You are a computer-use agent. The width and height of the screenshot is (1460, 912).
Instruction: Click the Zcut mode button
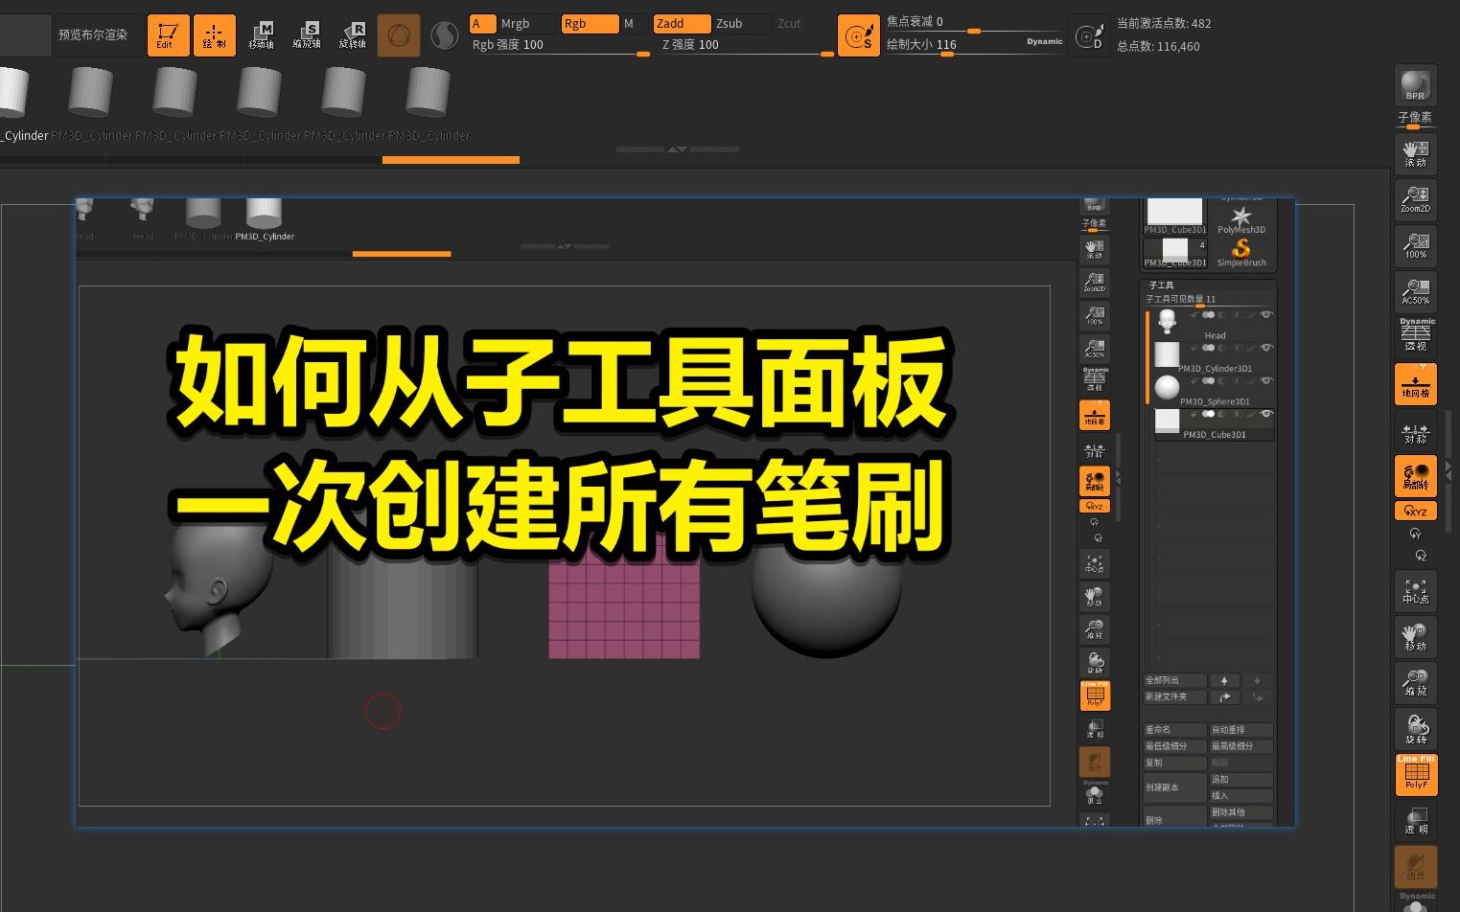[802, 24]
